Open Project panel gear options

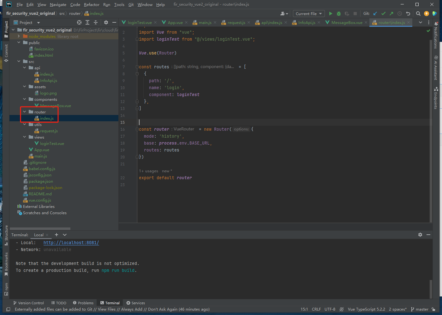tap(106, 22)
